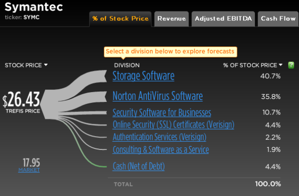The height and width of the screenshot is (196, 299).
Task: Click the 40.7% Storage Software value
Action: (270, 76)
